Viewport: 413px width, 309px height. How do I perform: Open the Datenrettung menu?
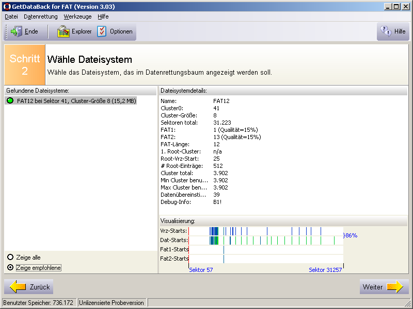point(41,16)
